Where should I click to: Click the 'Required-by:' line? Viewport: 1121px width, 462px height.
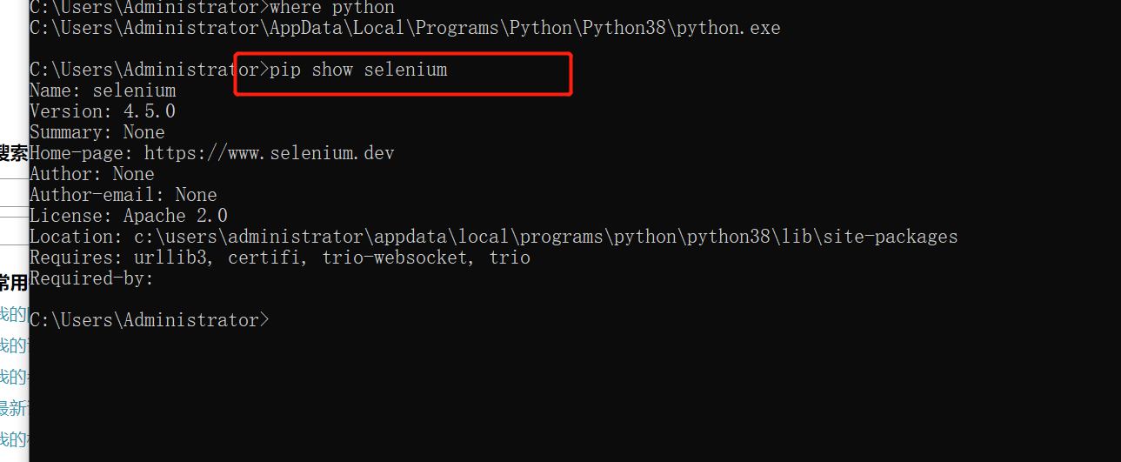91,278
